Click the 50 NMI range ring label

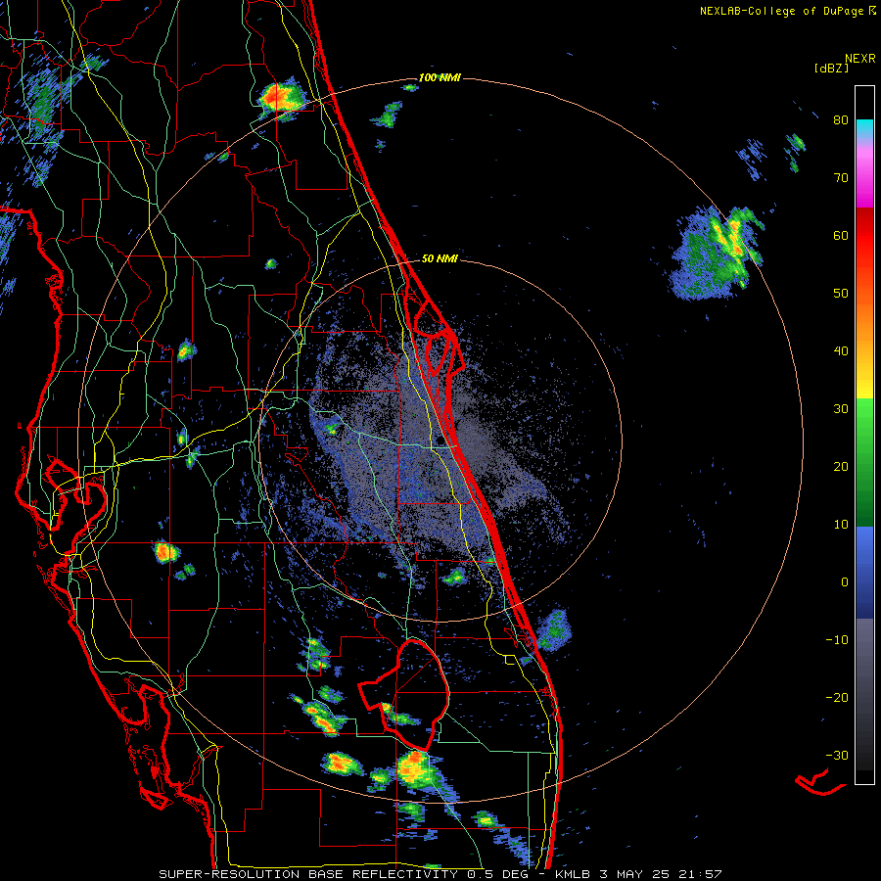click(x=440, y=258)
